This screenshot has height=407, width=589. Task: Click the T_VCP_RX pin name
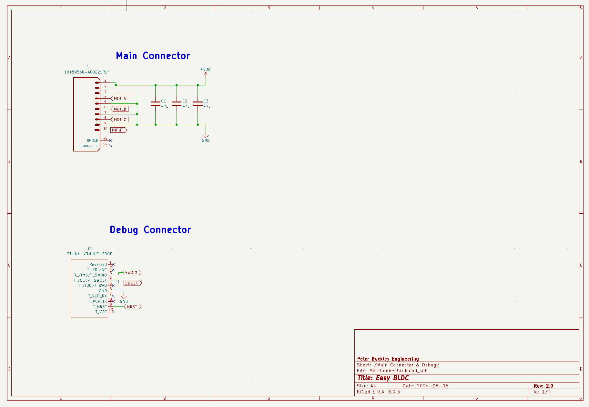click(97, 296)
